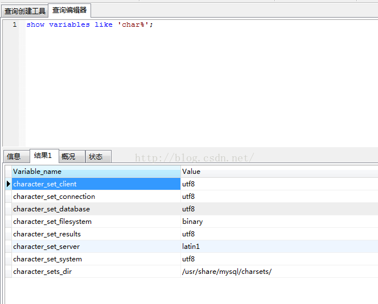
Task: Click into the SQL query editor text
Action: tap(89, 24)
